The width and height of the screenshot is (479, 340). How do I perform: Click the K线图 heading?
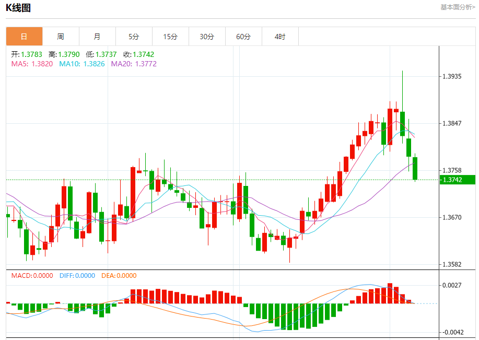point(18,8)
